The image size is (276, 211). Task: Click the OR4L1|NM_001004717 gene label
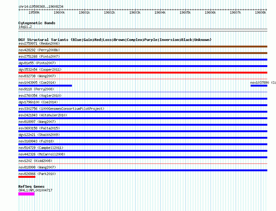click(x=35, y=190)
